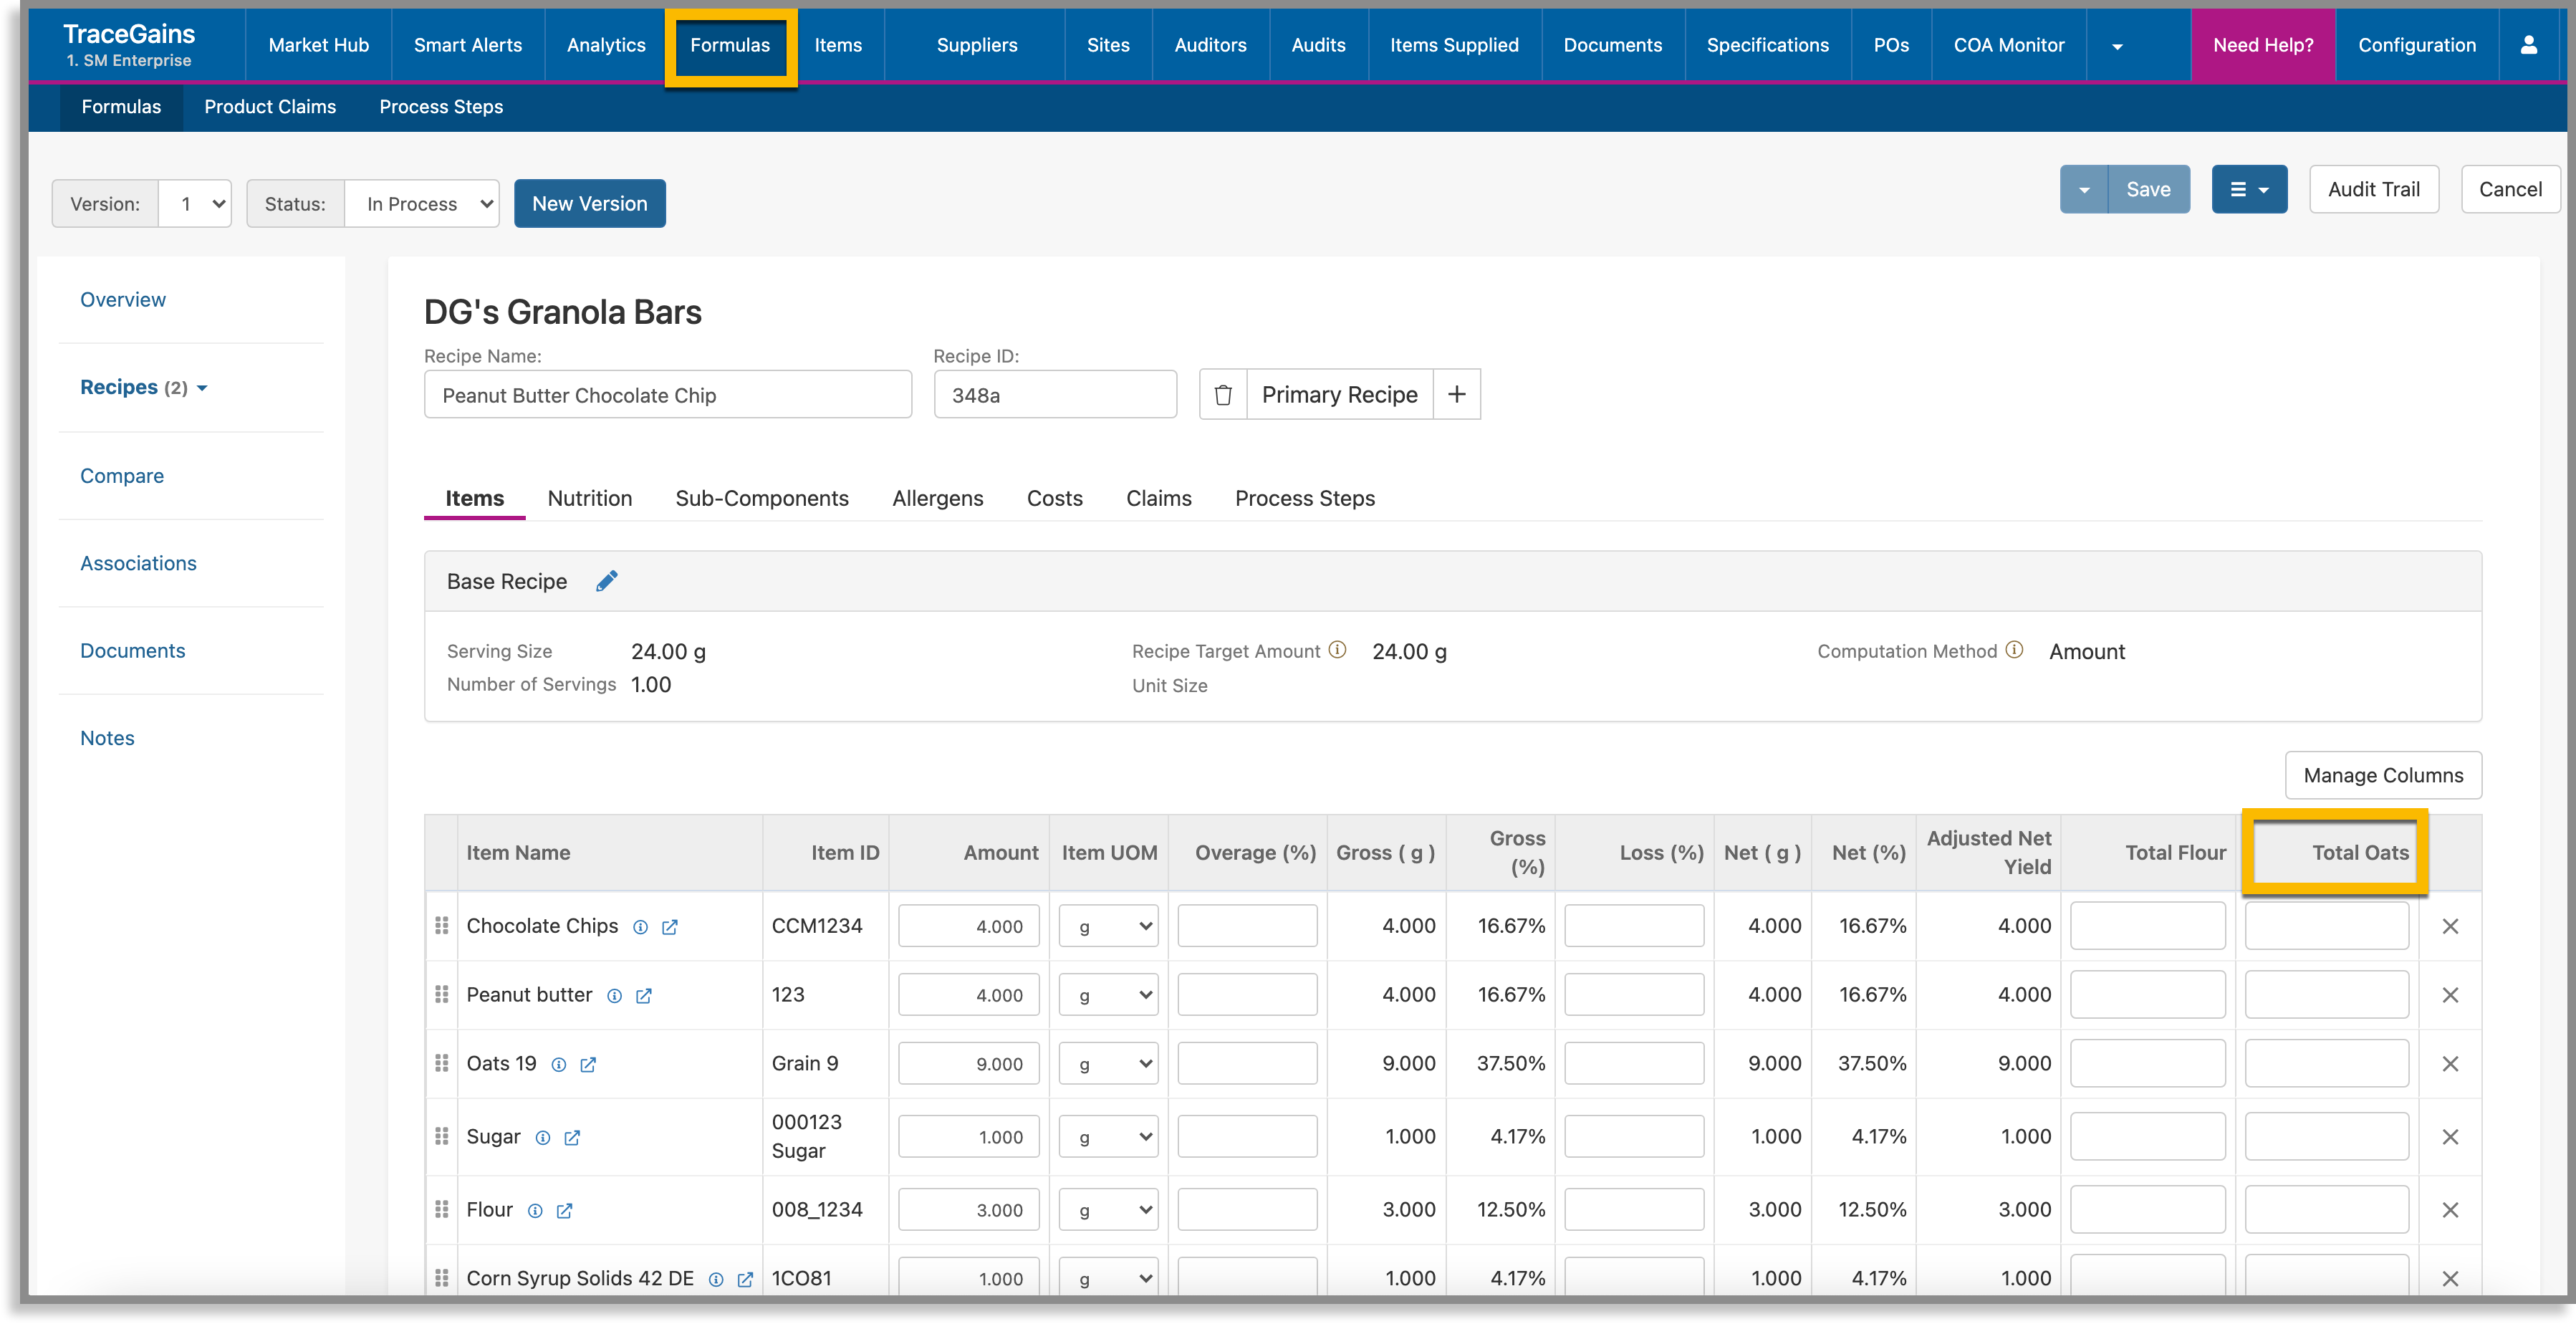Viewport: 2576px width, 1324px height.
Task: Remove the Oats 19 row
Action: click(x=2449, y=1064)
